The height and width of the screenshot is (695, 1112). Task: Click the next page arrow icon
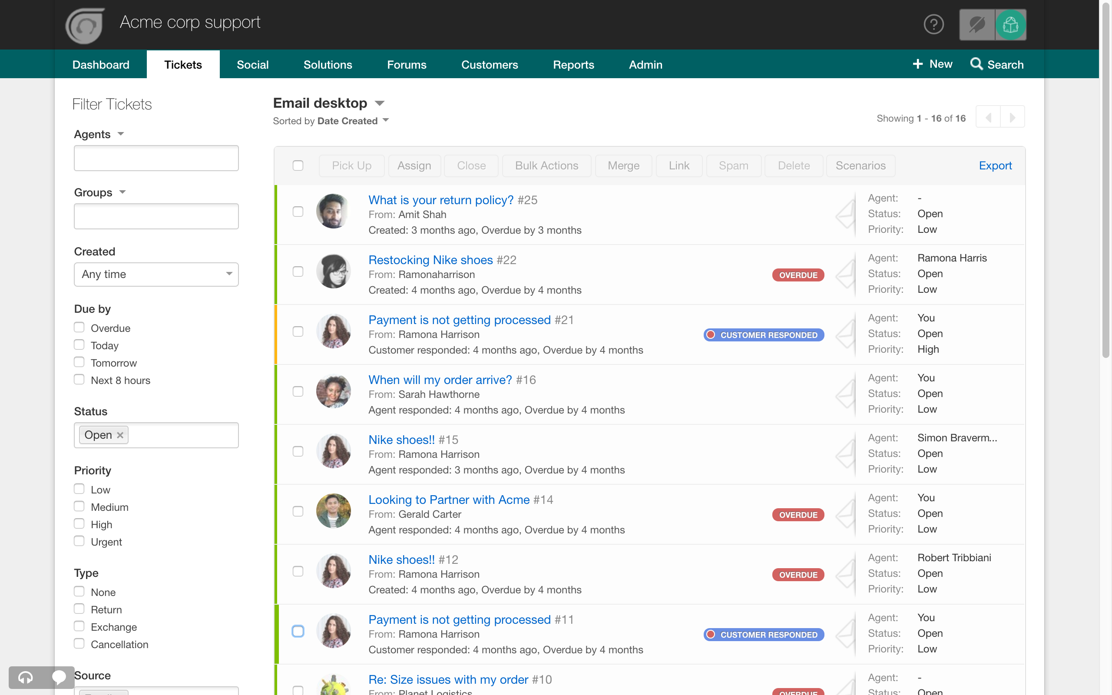coord(1013,118)
